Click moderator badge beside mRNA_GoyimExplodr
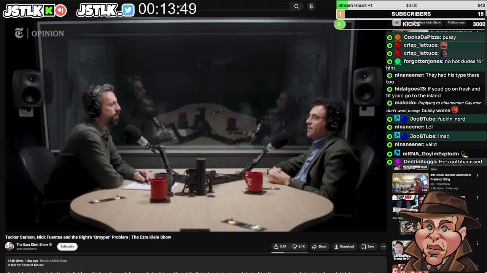 point(397,153)
